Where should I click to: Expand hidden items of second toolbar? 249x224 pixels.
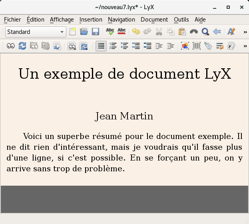point(245,46)
